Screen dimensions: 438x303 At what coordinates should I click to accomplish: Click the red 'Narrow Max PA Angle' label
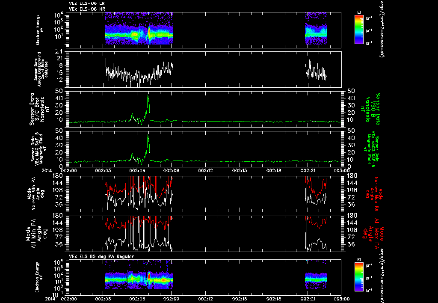click(x=373, y=193)
